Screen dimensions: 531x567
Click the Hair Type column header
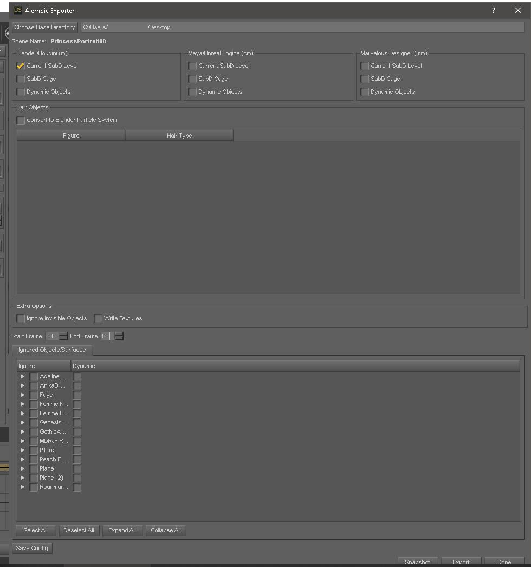(x=179, y=136)
